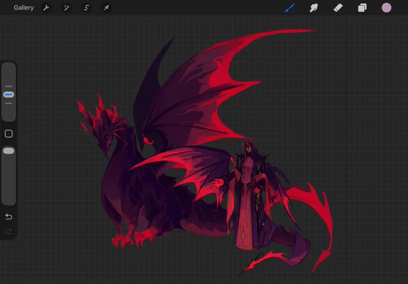The image size is (408, 284).
Task: Redo the action with the dimmed arrow
Action: (x=8, y=231)
